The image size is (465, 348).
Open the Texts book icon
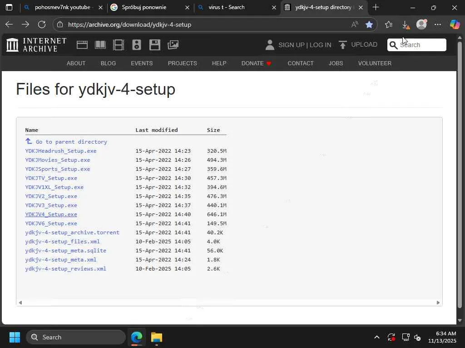tap(100, 45)
